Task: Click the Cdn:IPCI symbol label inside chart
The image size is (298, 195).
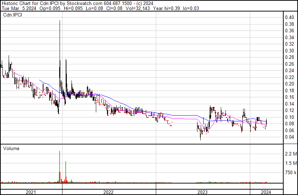Action: point(13,15)
